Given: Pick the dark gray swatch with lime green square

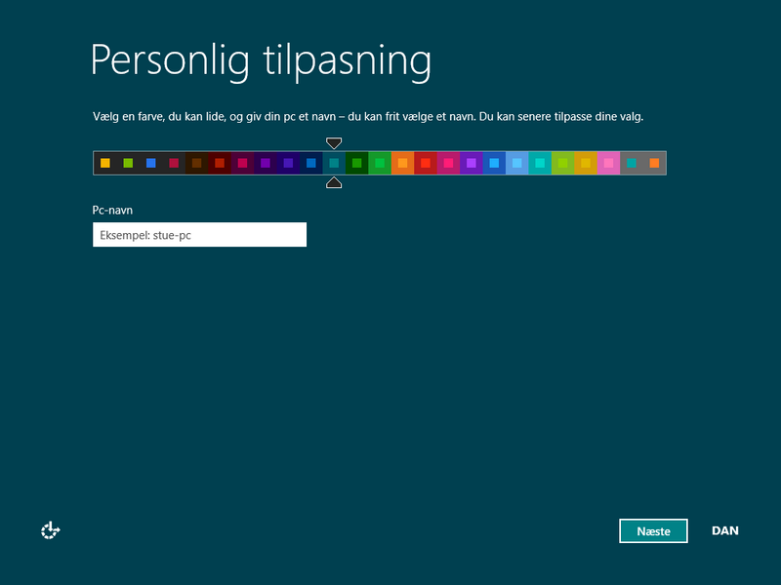Looking at the screenshot, I should coord(128,163).
